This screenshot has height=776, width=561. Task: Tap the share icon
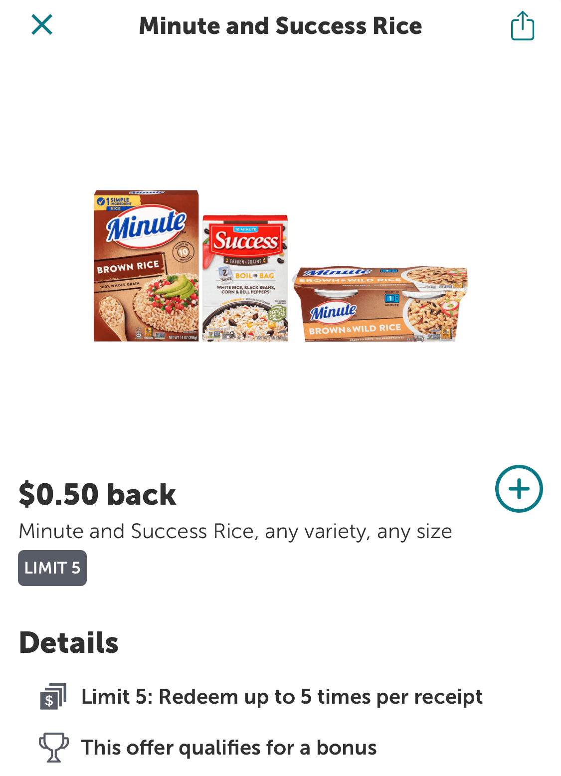[522, 26]
